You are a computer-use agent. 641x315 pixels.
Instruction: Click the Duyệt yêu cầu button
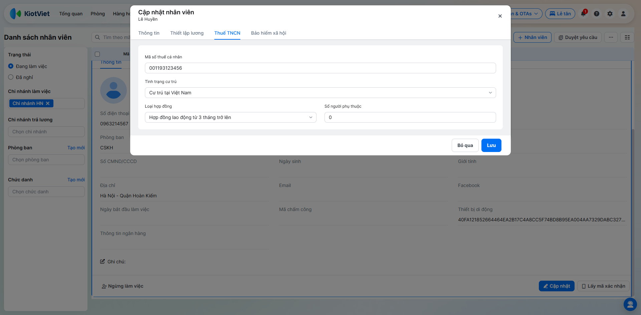point(578,37)
